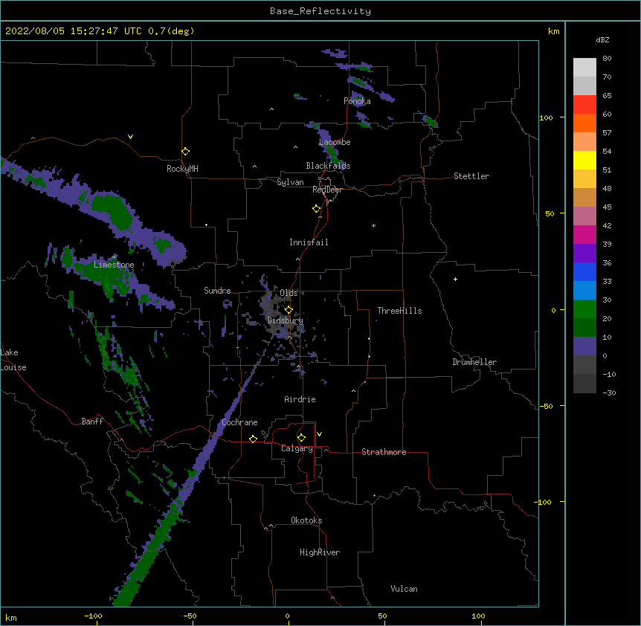Select the bright green 20-30 dBZ legend swatch
The width and height of the screenshot is (641, 626).
click(x=584, y=309)
